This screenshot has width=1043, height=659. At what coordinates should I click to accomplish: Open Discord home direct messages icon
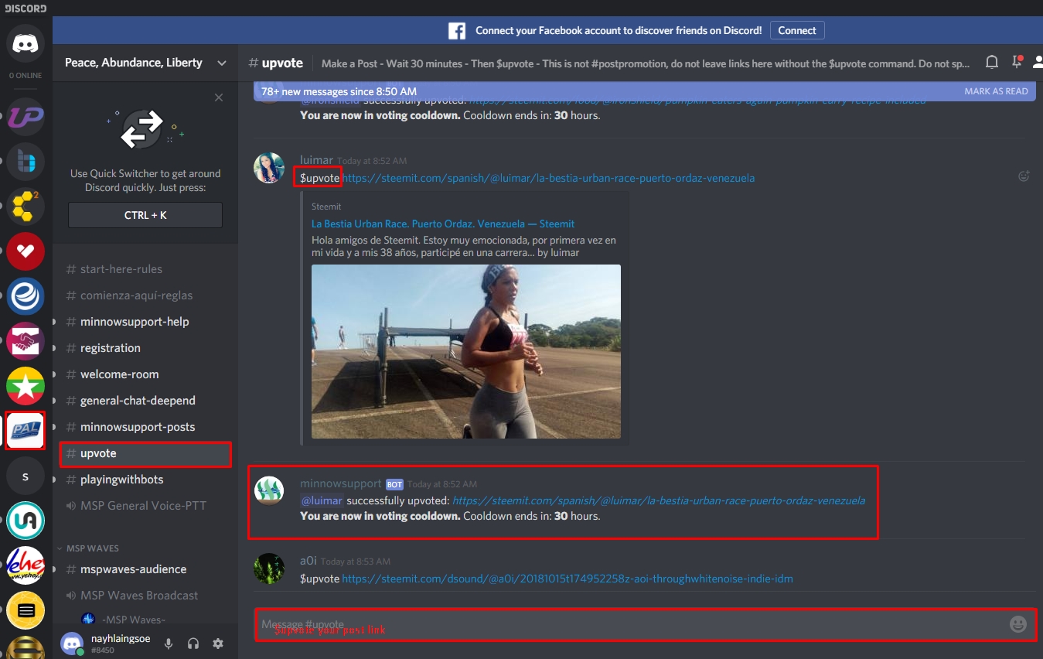pyautogui.click(x=26, y=43)
